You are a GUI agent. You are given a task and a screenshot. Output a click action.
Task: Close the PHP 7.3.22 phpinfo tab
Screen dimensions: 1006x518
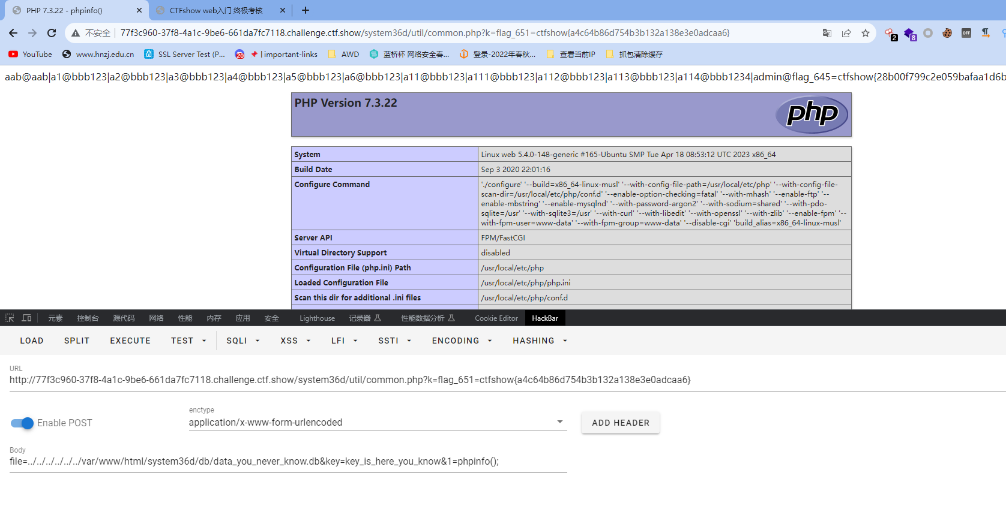(x=139, y=10)
